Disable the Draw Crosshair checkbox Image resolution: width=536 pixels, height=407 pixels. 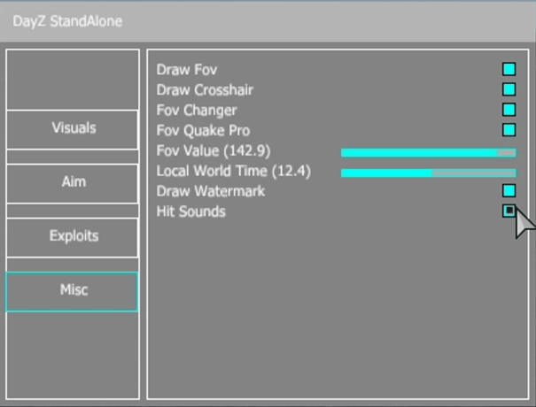[x=509, y=89]
